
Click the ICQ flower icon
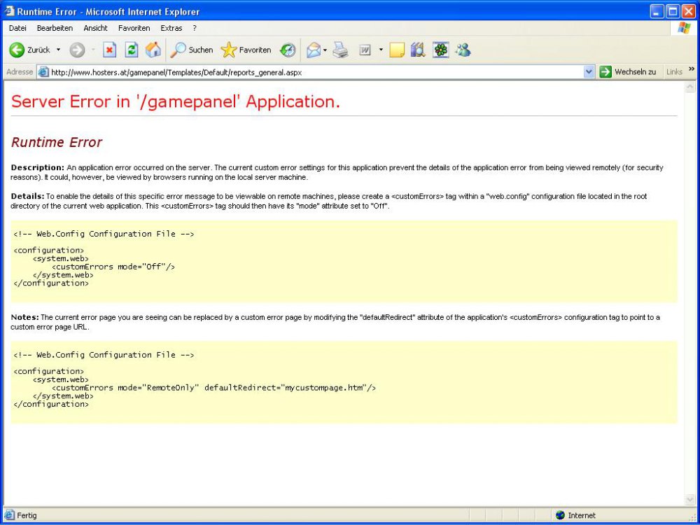[440, 50]
